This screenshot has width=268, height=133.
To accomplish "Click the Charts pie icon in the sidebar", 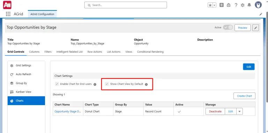I will tap(12, 101).
